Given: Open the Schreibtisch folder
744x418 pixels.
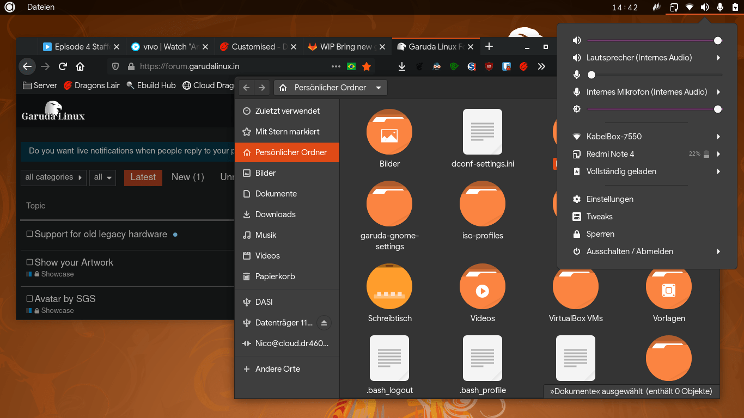Looking at the screenshot, I should click(x=389, y=286).
